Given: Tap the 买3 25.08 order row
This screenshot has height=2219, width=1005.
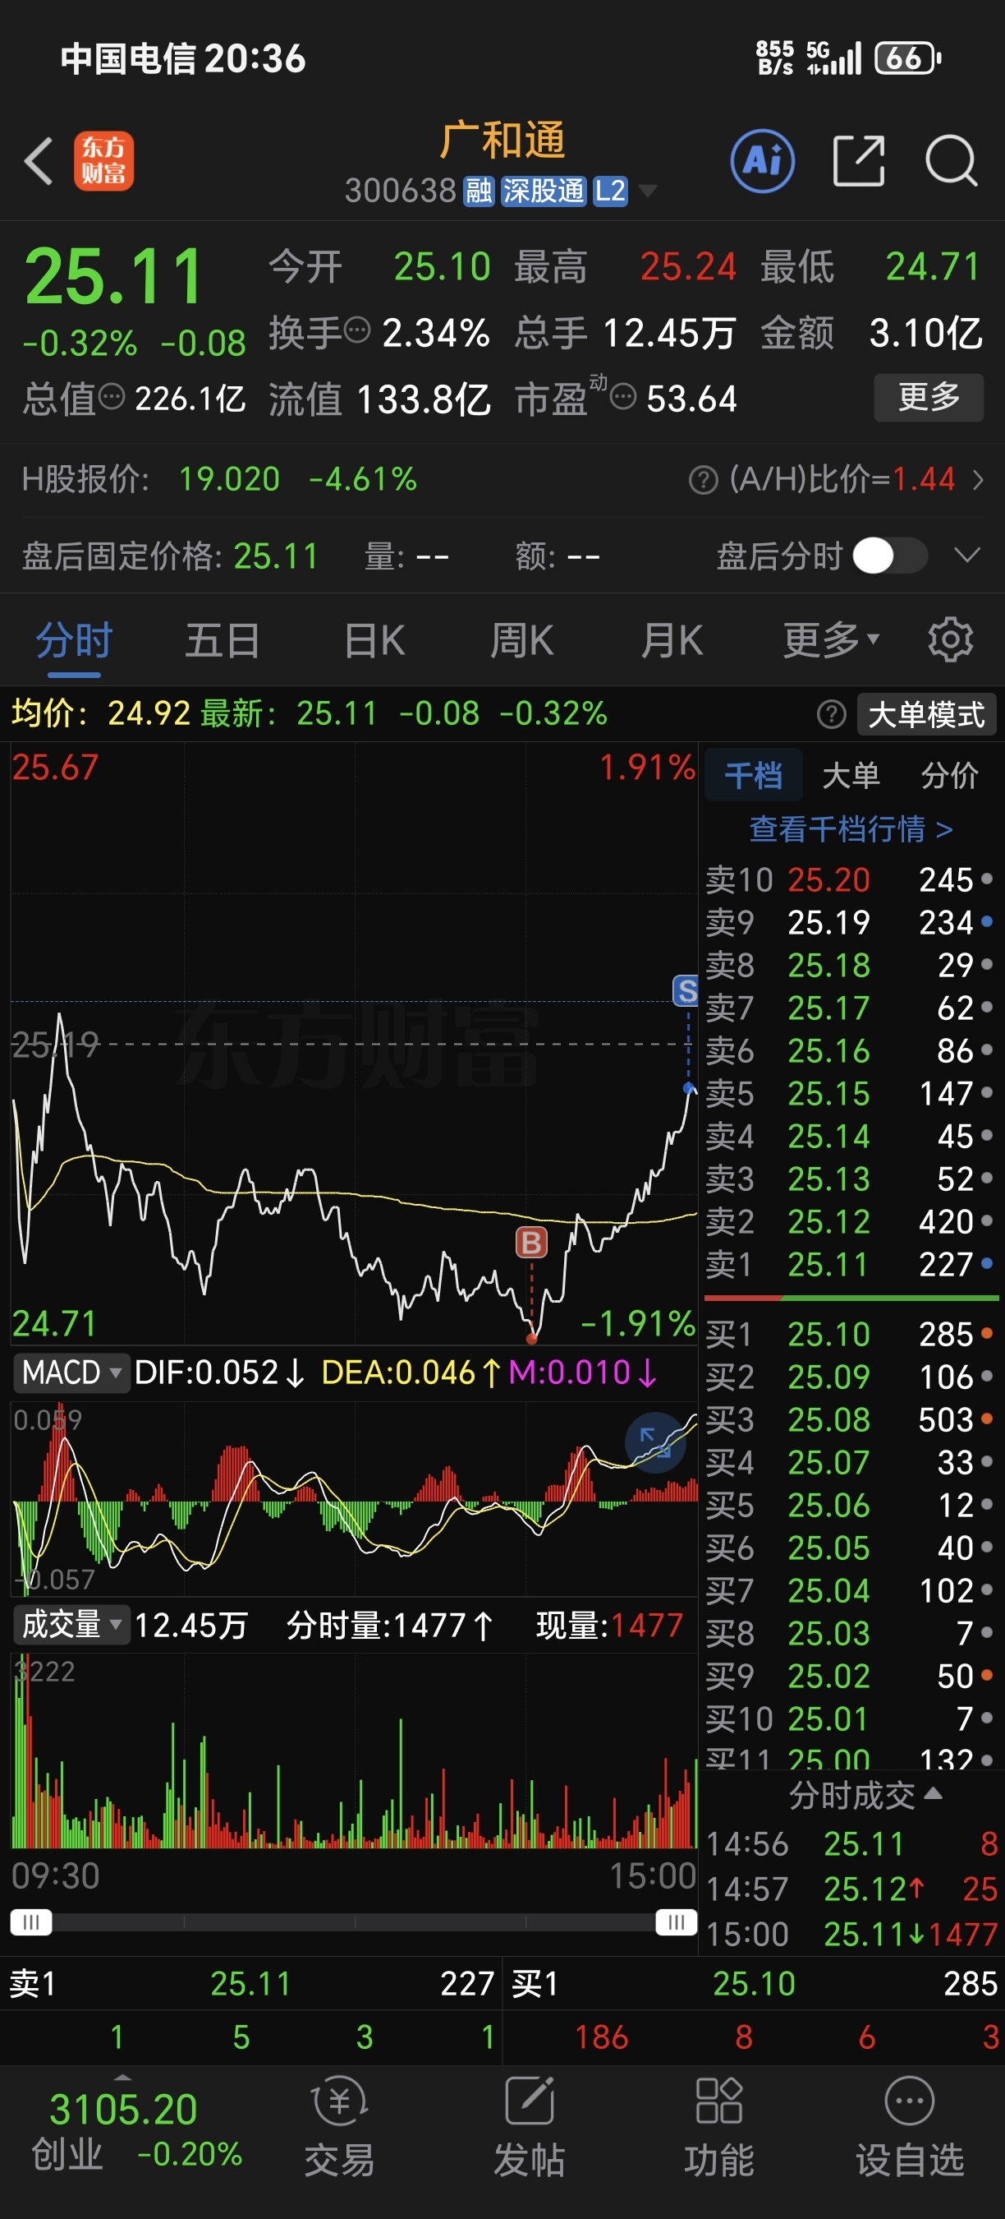Looking at the screenshot, I should [x=850, y=1419].
